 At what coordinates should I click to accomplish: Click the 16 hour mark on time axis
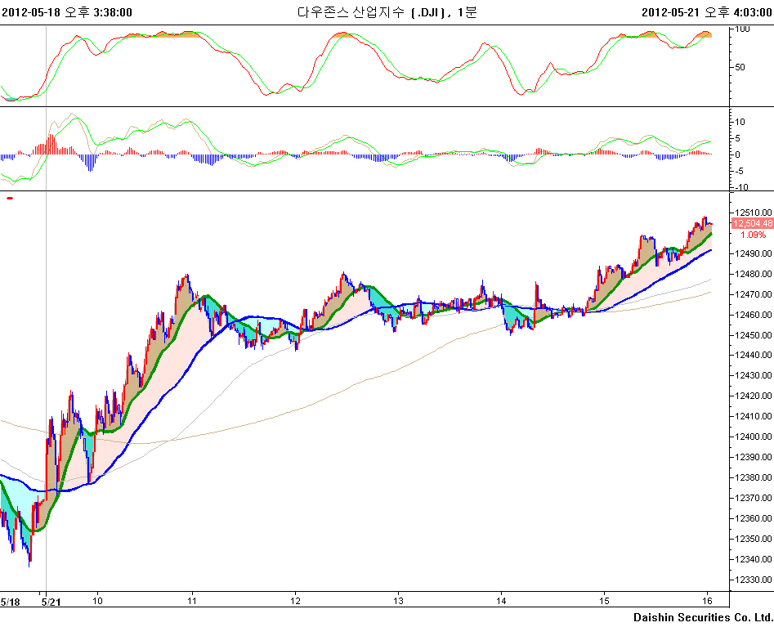(706, 602)
